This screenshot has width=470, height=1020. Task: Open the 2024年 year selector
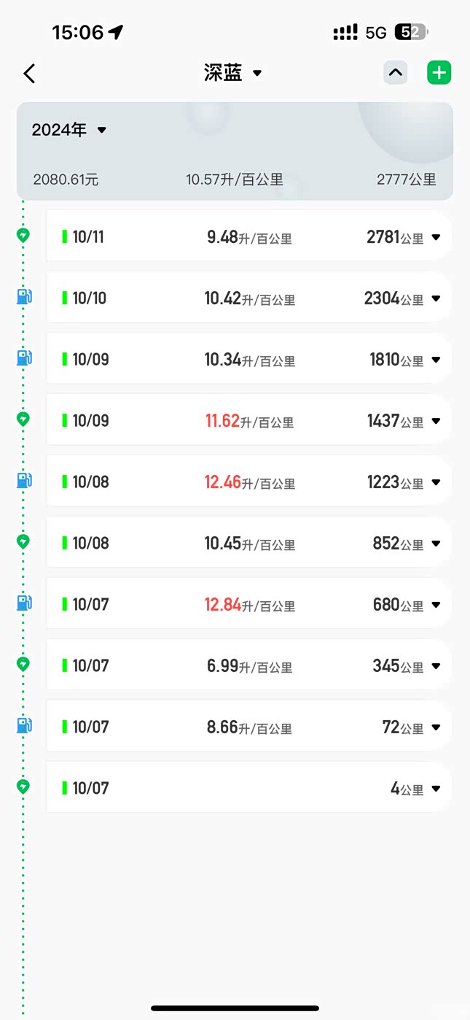tap(69, 130)
